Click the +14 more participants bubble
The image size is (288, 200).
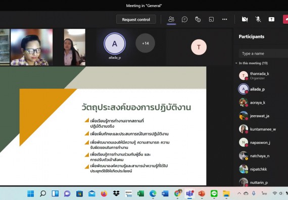146,43
